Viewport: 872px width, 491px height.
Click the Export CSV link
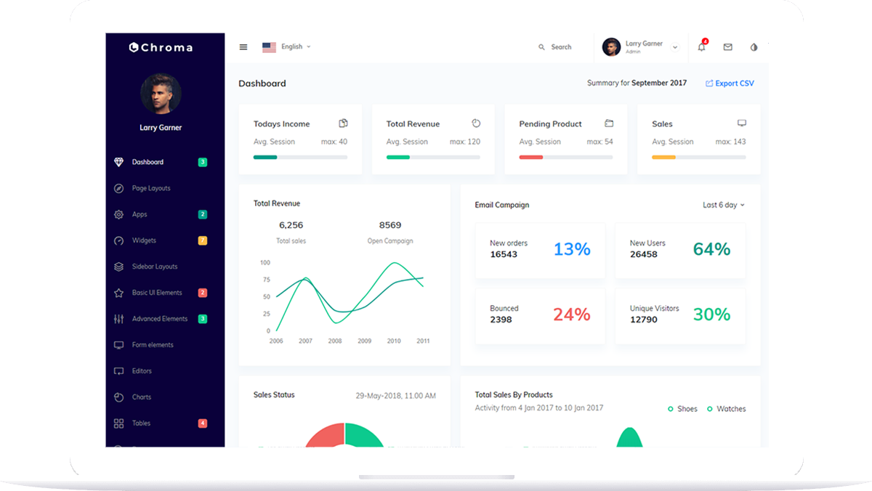click(730, 84)
